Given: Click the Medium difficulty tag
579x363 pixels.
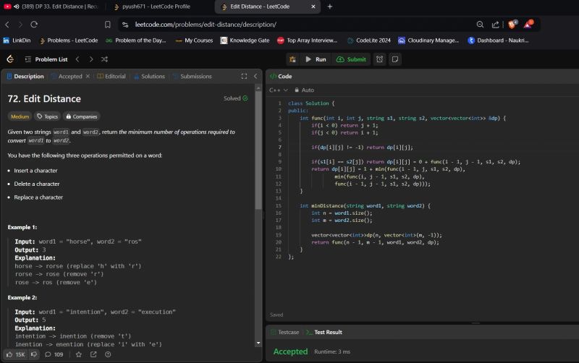Looking at the screenshot, I should pos(20,116).
